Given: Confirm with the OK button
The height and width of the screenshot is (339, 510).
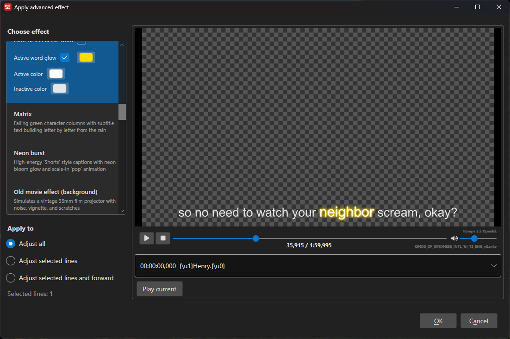Looking at the screenshot, I should (438, 321).
